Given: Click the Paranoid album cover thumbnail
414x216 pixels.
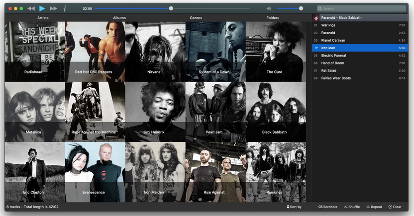Looking at the screenshot, I should click(x=315, y=18).
